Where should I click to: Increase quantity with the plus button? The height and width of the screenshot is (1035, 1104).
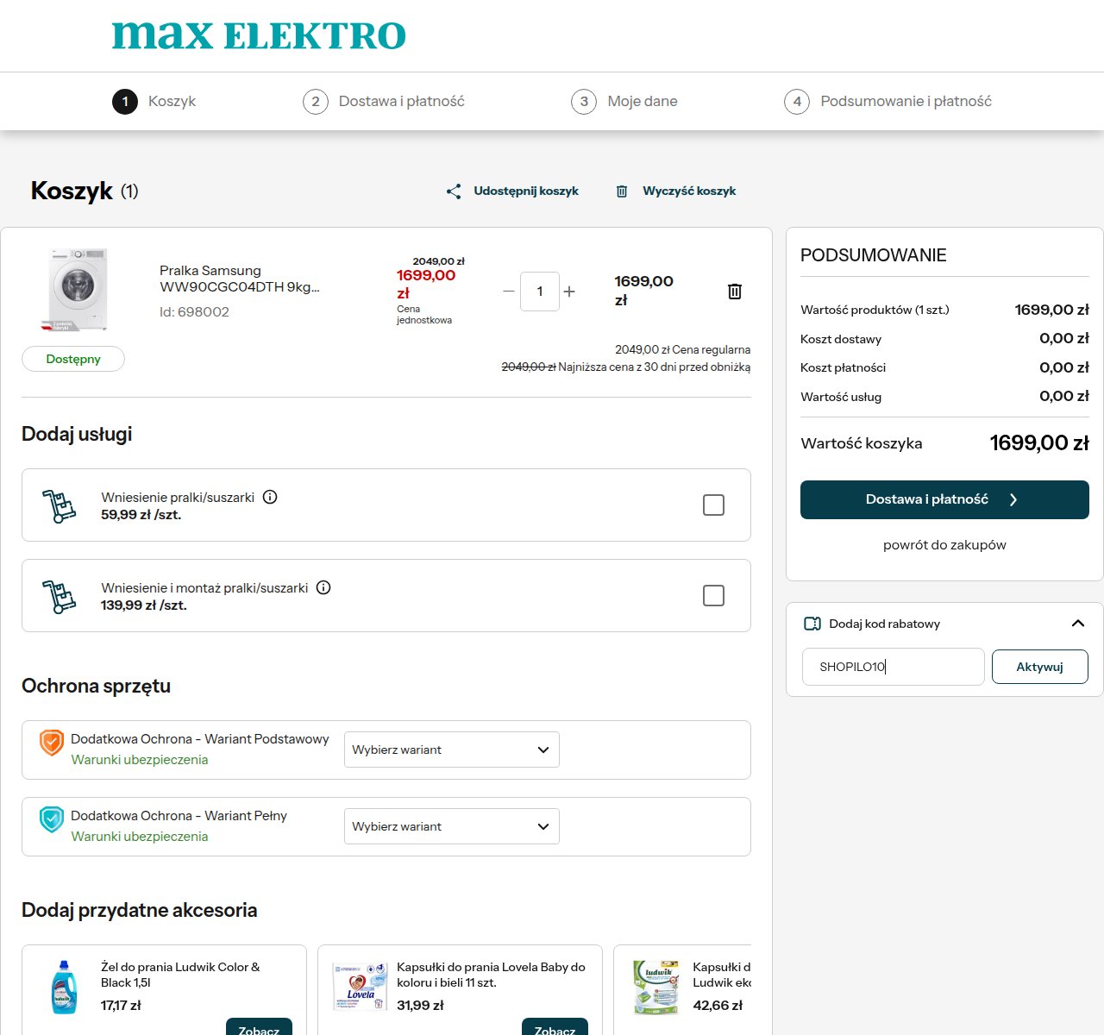569,292
